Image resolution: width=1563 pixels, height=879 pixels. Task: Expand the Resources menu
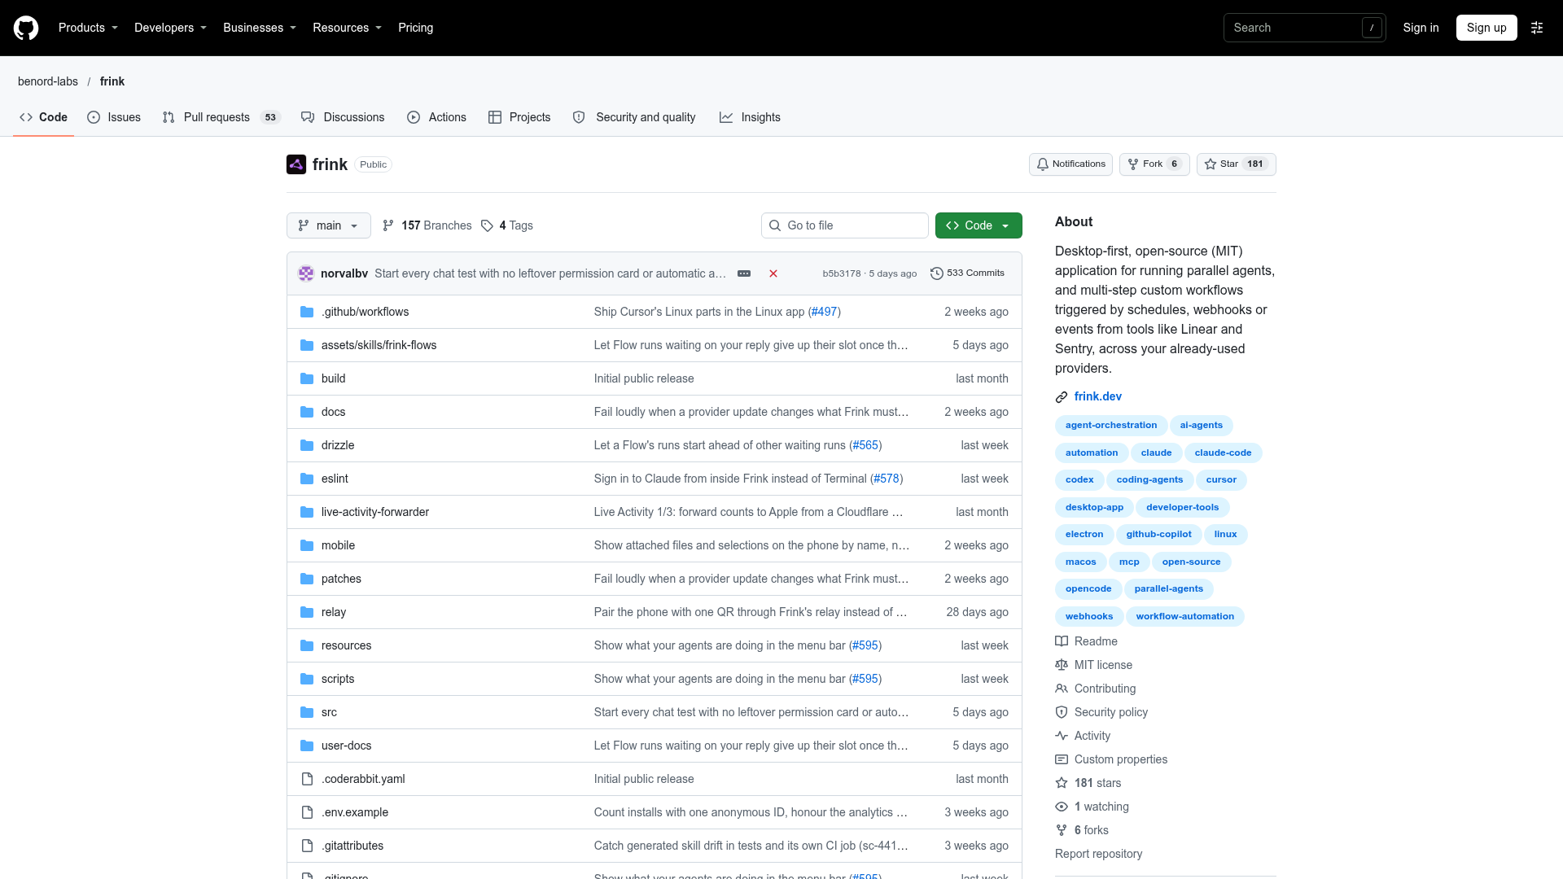point(347,28)
